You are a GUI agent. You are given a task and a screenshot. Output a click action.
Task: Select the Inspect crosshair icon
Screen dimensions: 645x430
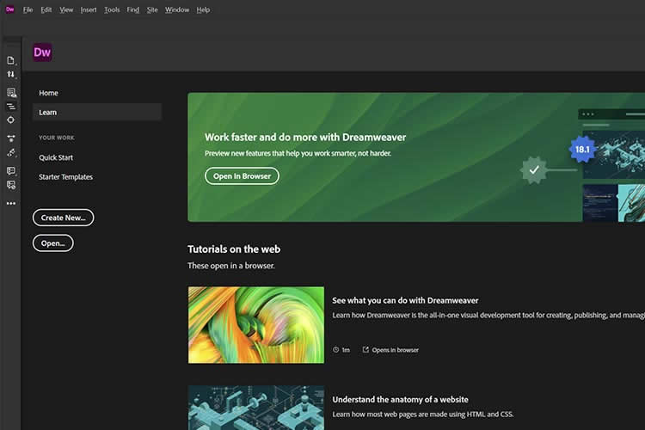(x=11, y=120)
